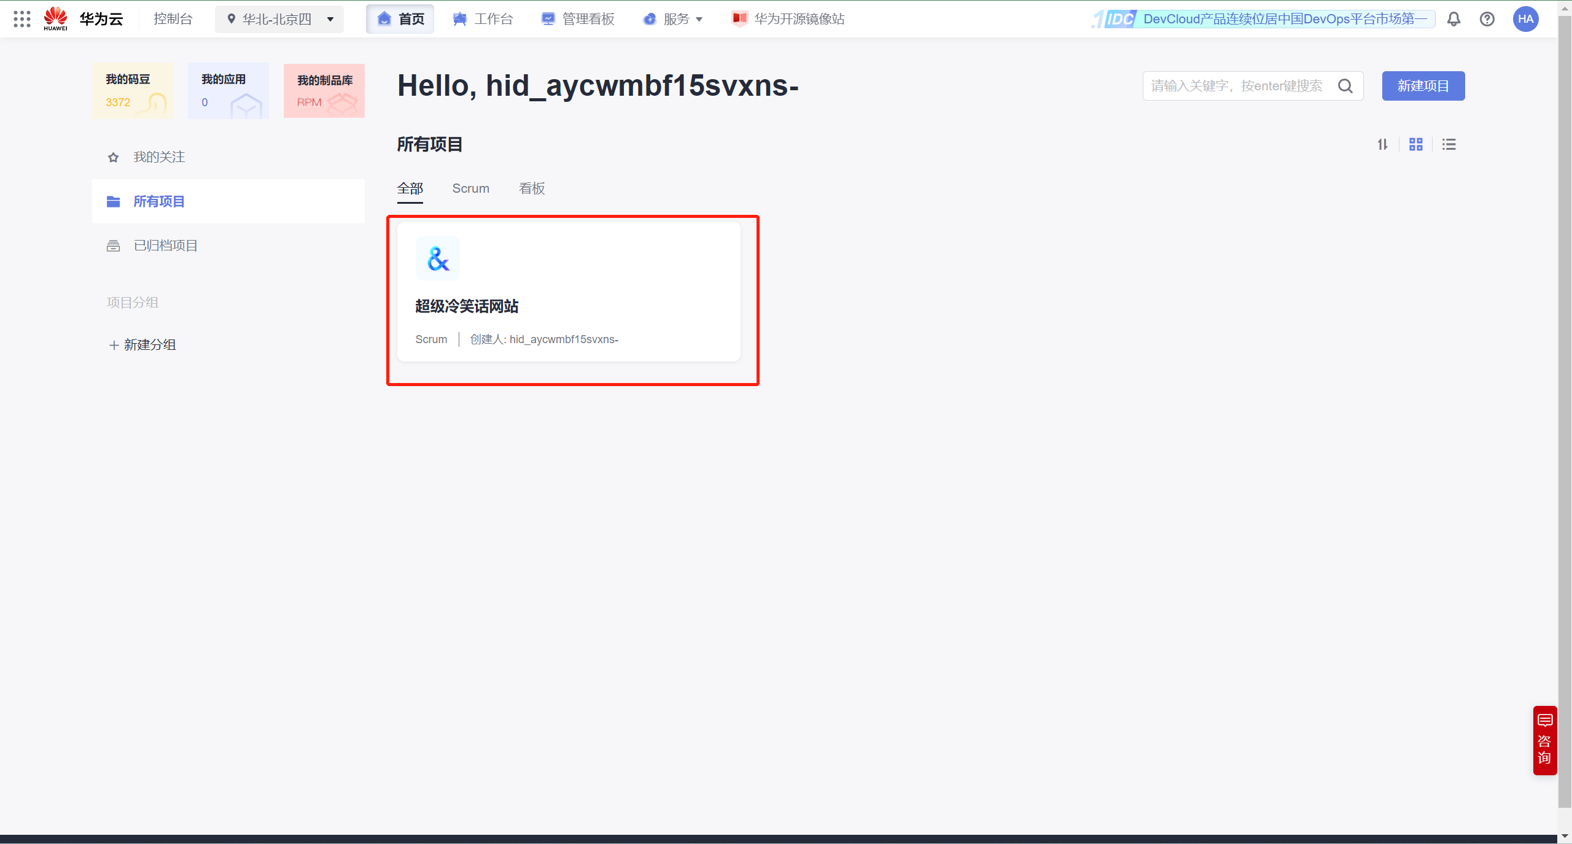Click the 项目分组 label text
Image resolution: width=1572 pixels, height=844 pixels.
[133, 303]
